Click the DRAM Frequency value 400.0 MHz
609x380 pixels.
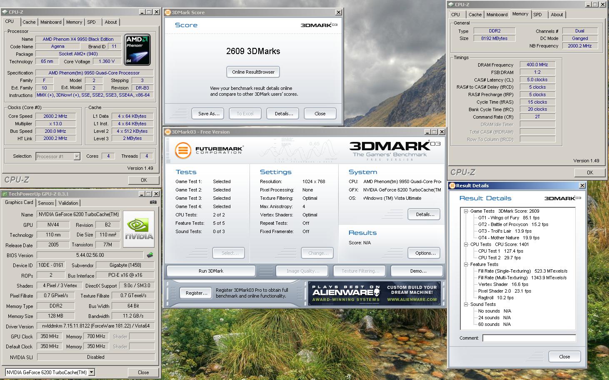[x=537, y=65]
